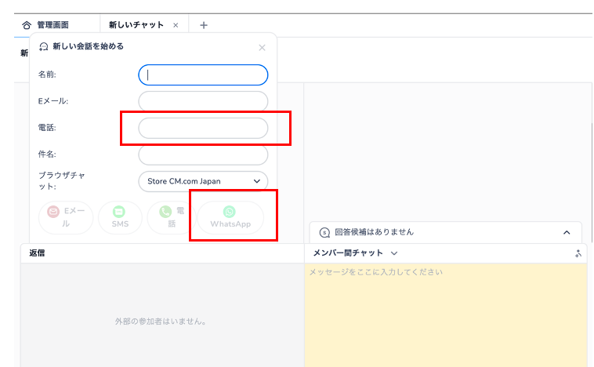The image size is (594, 367).
Task: Click the member icon beside メンバー間チャット
Action: pyautogui.click(x=578, y=253)
